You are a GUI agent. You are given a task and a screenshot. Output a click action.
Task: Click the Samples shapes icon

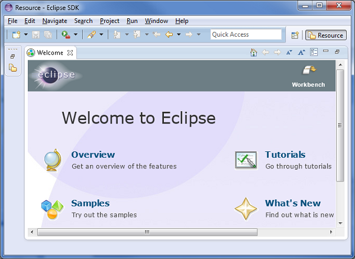pos(52,209)
